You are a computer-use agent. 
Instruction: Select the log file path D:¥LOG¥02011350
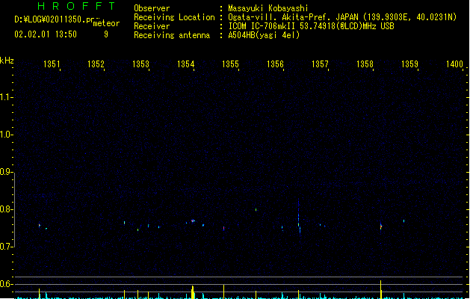point(55,19)
